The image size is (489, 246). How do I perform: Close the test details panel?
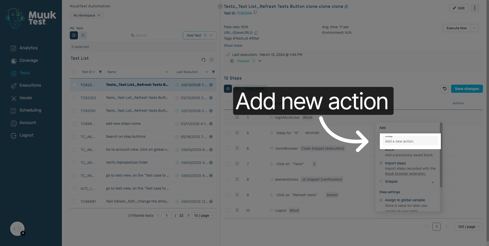[x=220, y=6]
